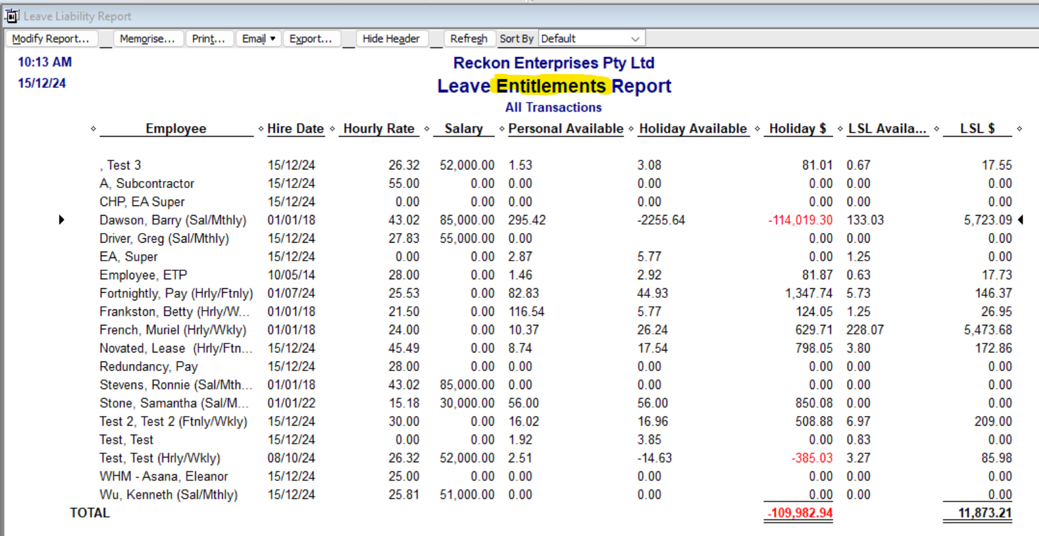The image size is (1039, 536).
Task: Hide the report header
Action: pos(391,39)
